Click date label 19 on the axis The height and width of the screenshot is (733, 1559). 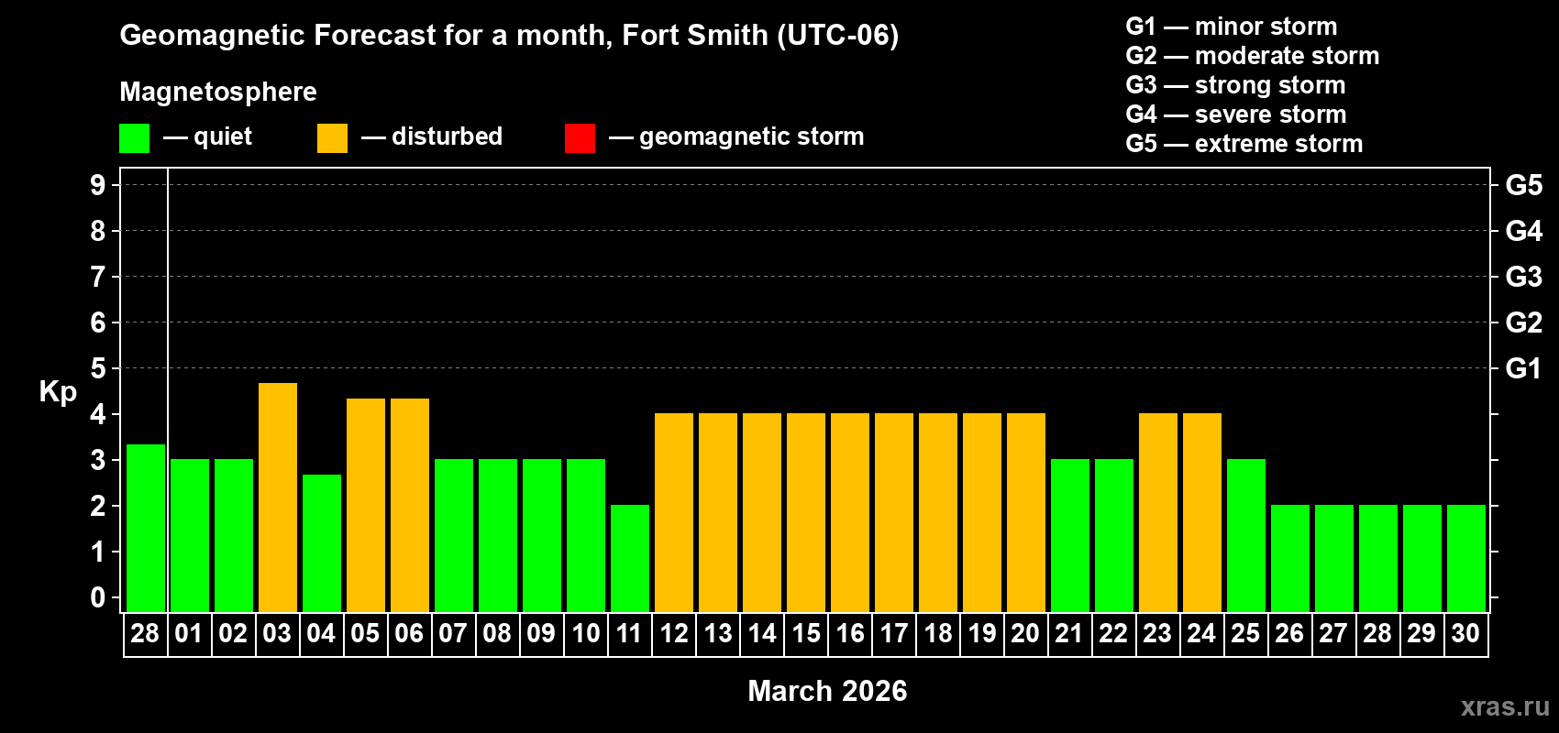click(x=981, y=633)
